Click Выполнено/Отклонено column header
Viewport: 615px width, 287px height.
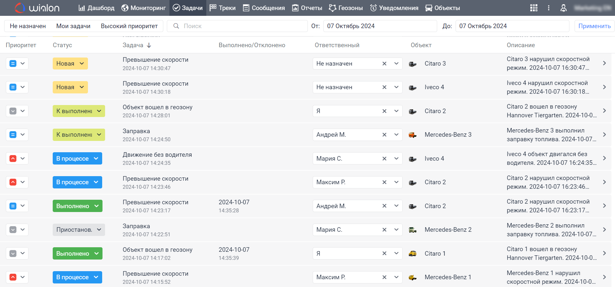252,45
